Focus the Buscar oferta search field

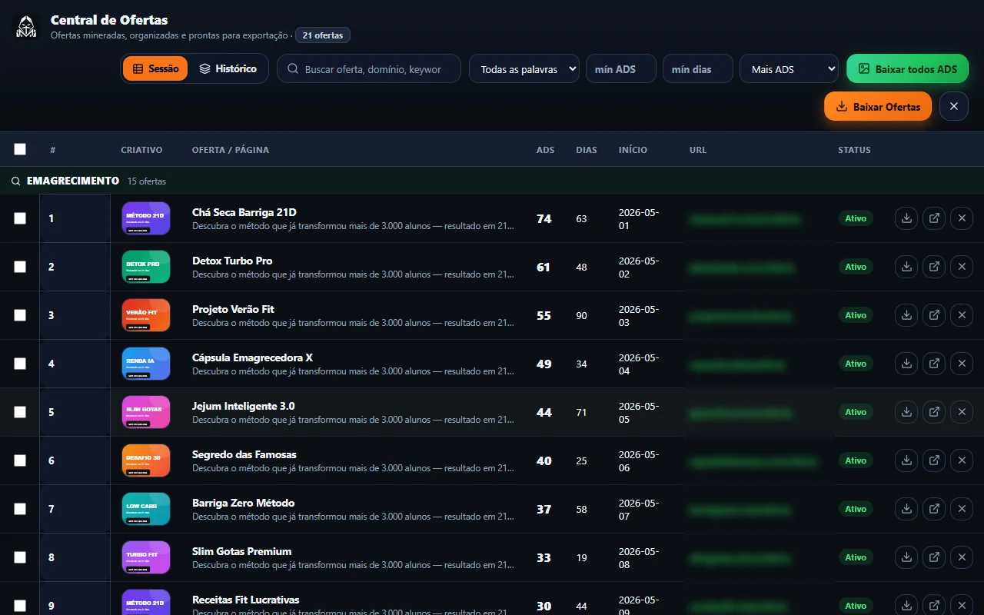click(x=369, y=68)
